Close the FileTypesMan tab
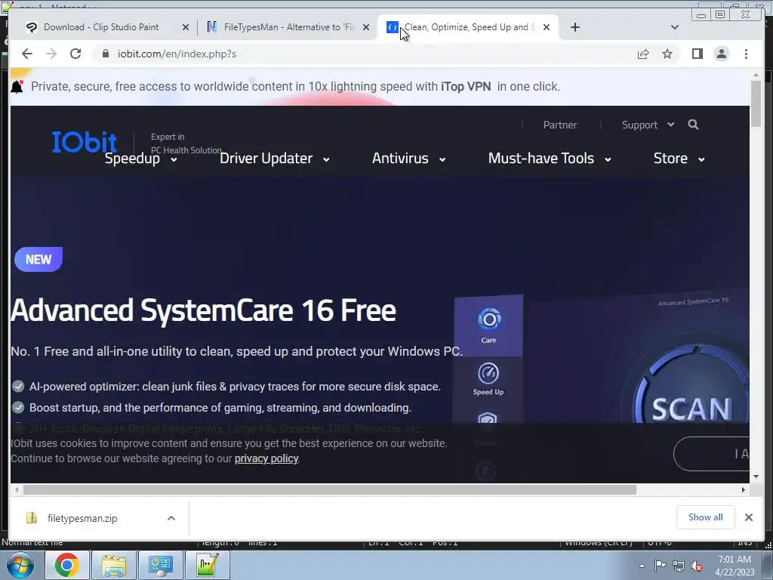This screenshot has width=773, height=580. pos(366,28)
